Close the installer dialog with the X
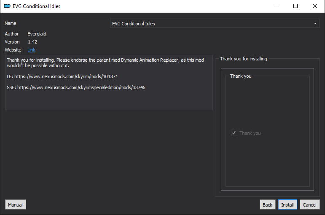The height and width of the screenshot is (215, 325). click(x=314, y=6)
